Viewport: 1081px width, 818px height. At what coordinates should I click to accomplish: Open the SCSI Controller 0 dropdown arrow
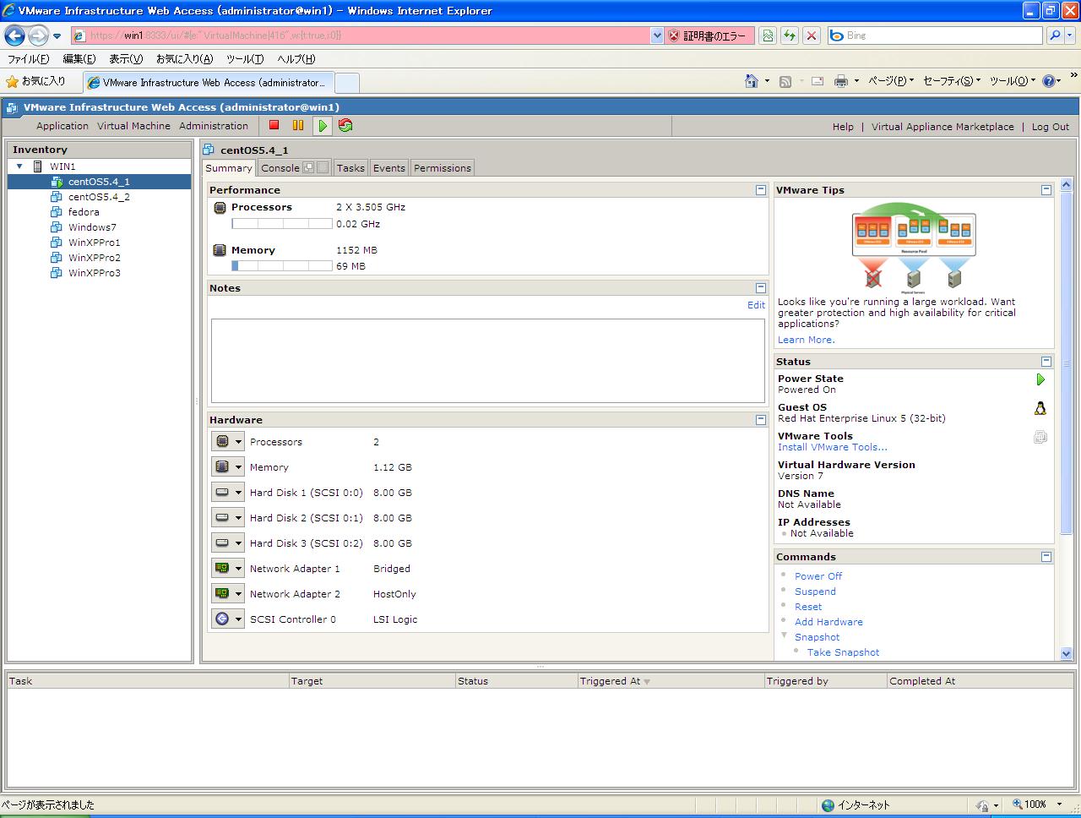click(x=239, y=619)
